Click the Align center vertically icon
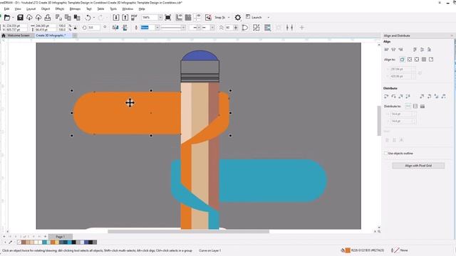The image size is (456, 256). pyautogui.click(x=422, y=50)
